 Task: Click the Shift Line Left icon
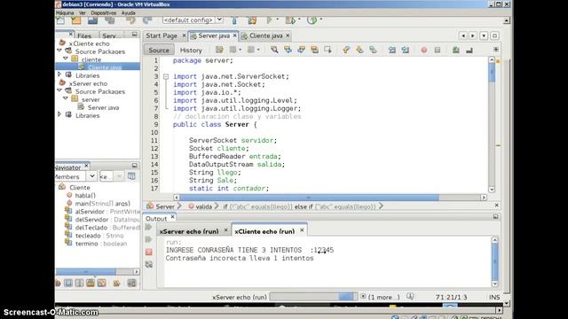point(392,50)
